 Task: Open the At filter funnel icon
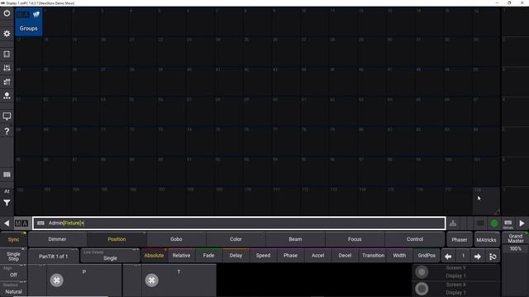point(7,203)
